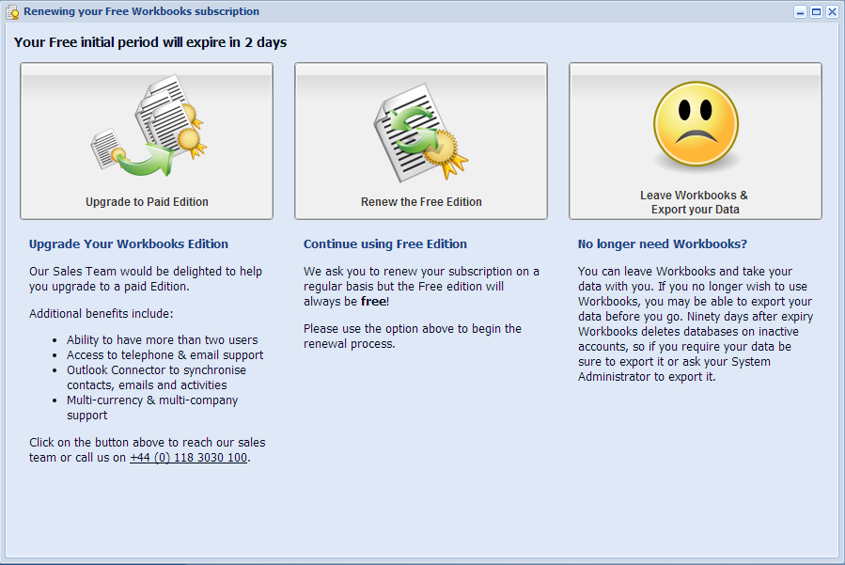
Task: Click the 'You can leave Workbooks' paragraph
Action: coord(696,324)
